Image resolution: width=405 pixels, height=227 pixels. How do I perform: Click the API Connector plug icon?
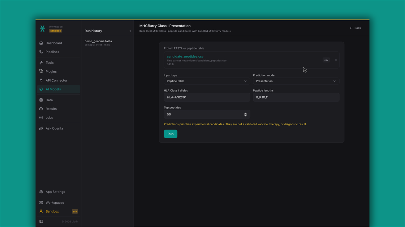click(x=41, y=80)
